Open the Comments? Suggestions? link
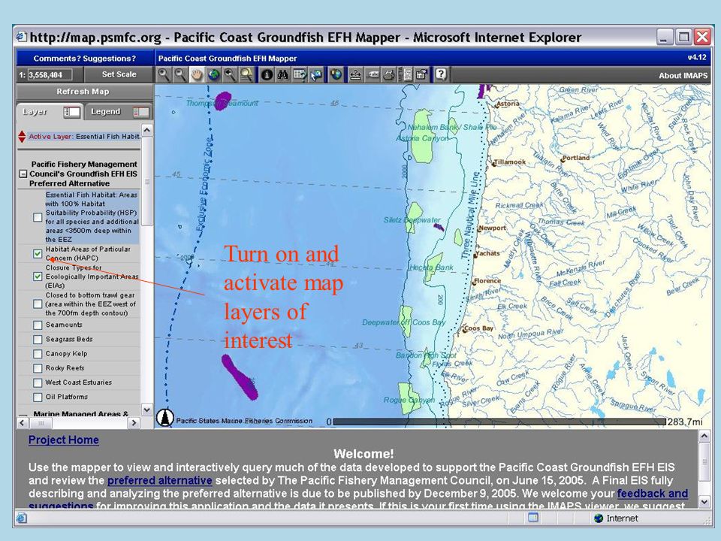The width and height of the screenshot is (721, 541). pyautogui.click(x=85, y=59)
